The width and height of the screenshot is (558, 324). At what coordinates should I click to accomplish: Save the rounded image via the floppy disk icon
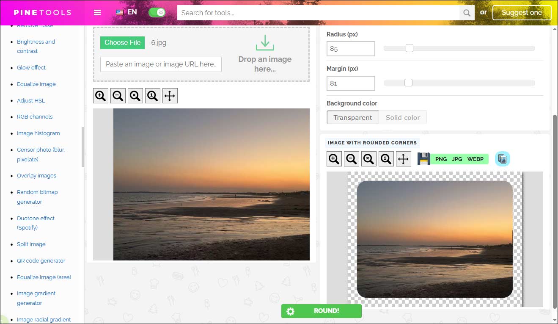pos(423,158)
